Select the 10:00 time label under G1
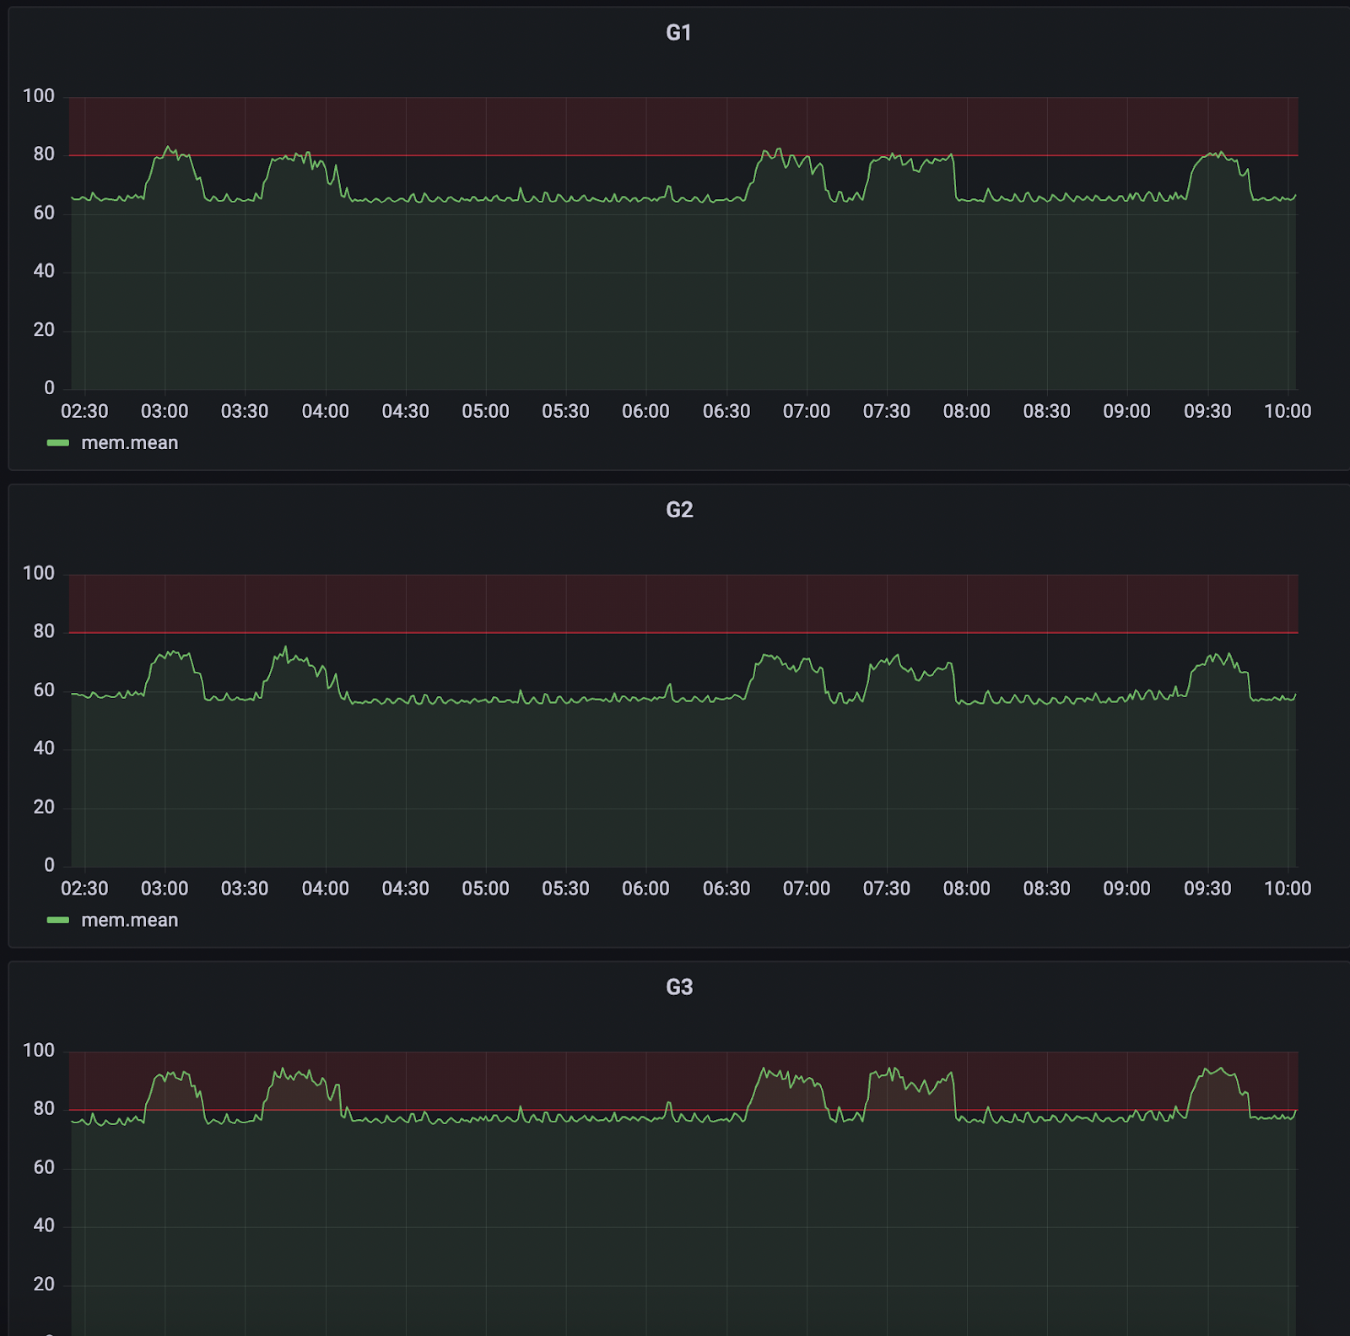 (1287, 411)
